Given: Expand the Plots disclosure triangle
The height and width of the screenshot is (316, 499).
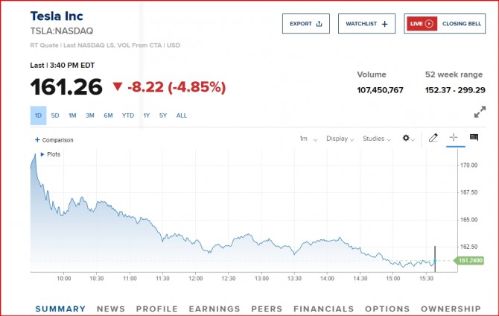Looking at the screenshot, I should coord(42,154).
